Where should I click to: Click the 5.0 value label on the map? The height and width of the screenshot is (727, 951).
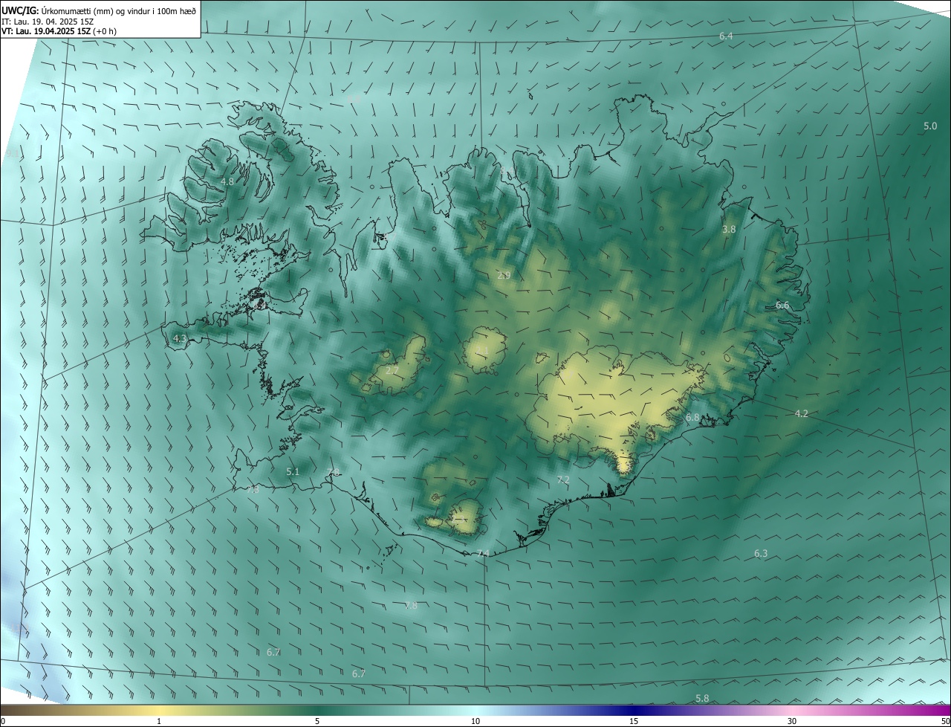click(x=930, y=126)
